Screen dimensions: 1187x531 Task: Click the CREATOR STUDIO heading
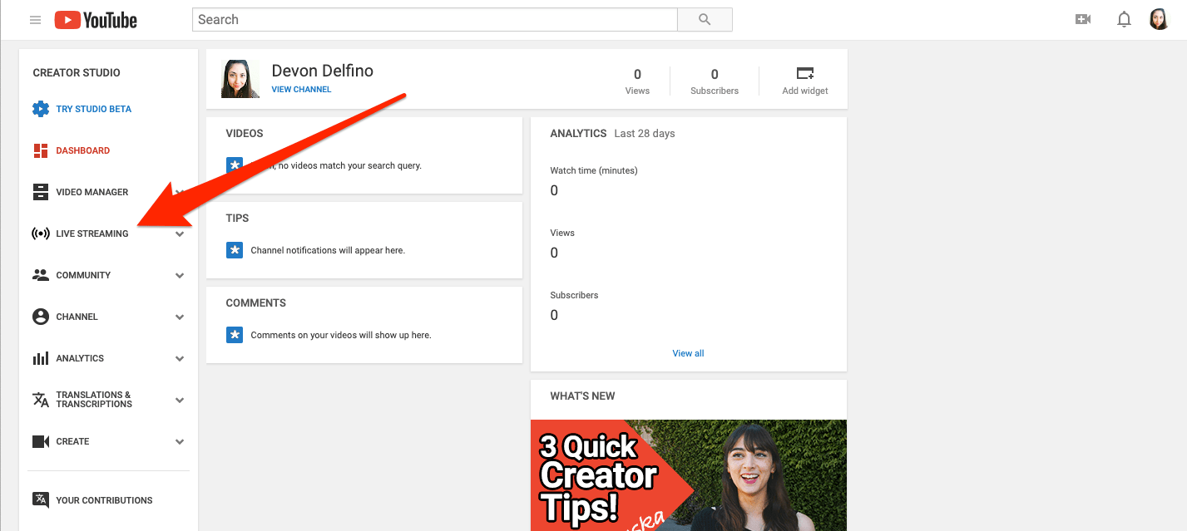(77, 72)
